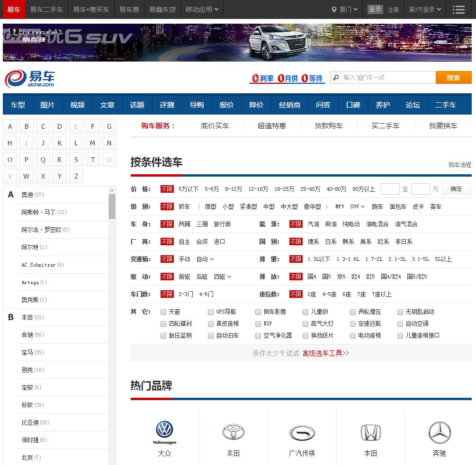Open the 经销商 nav tab
The width and height of the screenshot is (476, 465).
click(x=289, y=105)
